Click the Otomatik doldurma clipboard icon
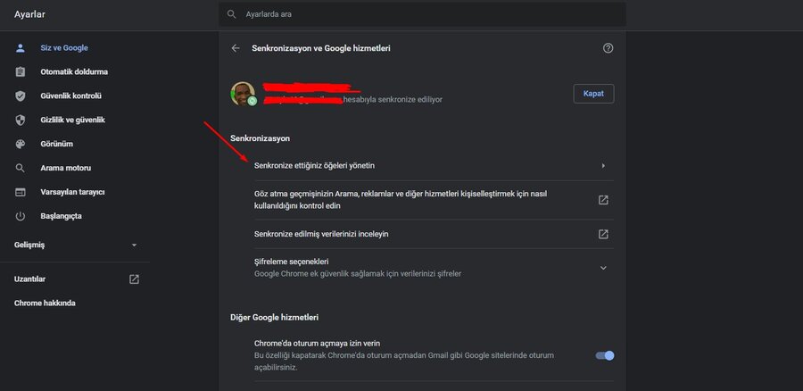The width and height of the screenshot is (803, 391). coord(21,72)
